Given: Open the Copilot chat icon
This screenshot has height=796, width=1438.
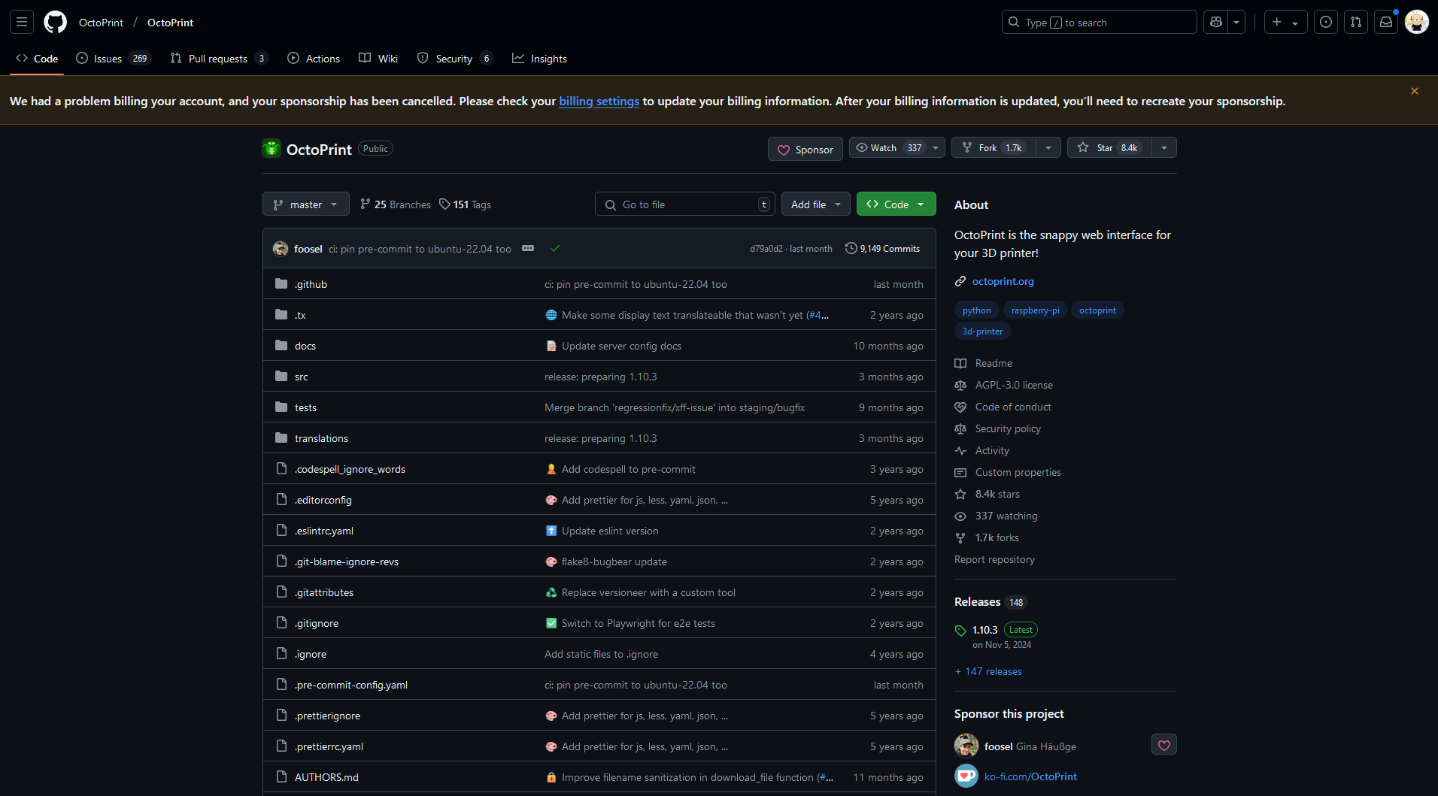Looking at the screenshot, I should 1215,23.
